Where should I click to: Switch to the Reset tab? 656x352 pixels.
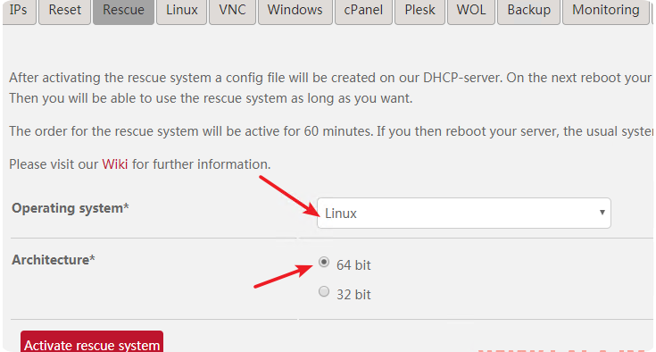point(65,12)
